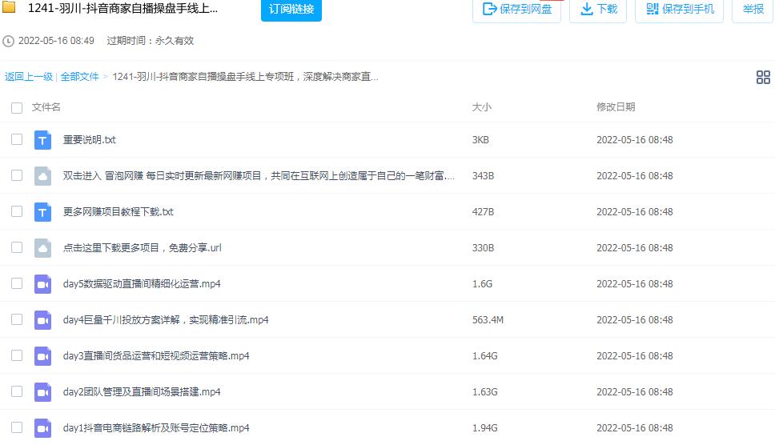The width and height of the screenshot is (775, 445).
Task: Sort by 大小 column header
Action: click(x=481, y=107)
